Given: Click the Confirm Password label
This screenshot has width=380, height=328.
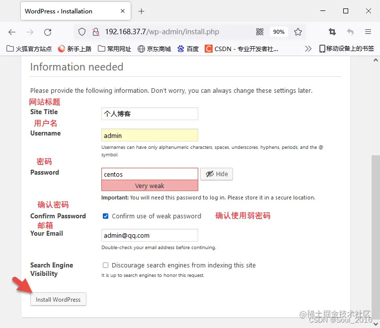Looking at the screenshot, I should click(58, 216).
